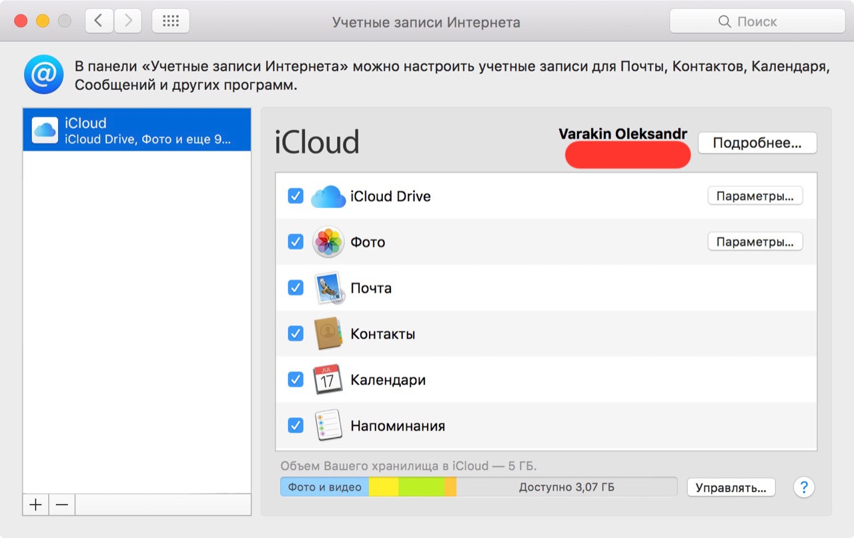Click the Объем Вашего хранилища в iCloud text
The height and width of the screenshot is (538, 854).
pyautogui.click(x=408, y=466)
